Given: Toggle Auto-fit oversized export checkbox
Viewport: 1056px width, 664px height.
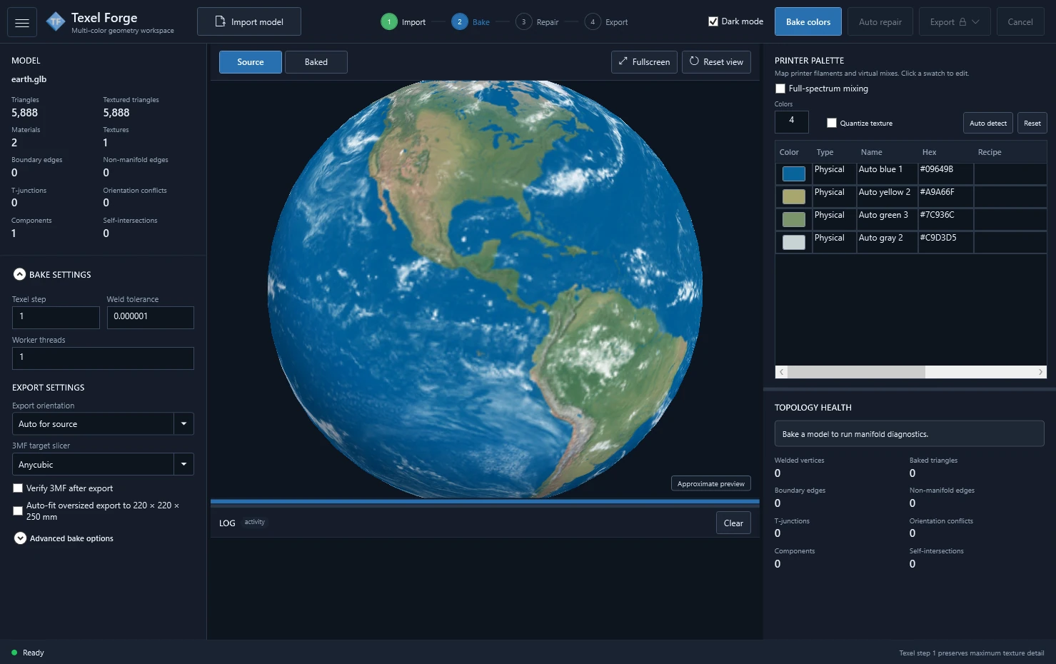Looking at the screenshot, I should pyautogui.click(x=18, y=511).
